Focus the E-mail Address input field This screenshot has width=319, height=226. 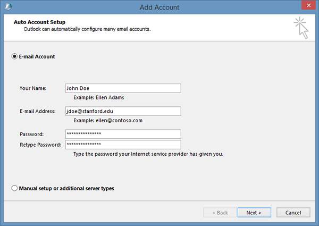tap(122, 111)
